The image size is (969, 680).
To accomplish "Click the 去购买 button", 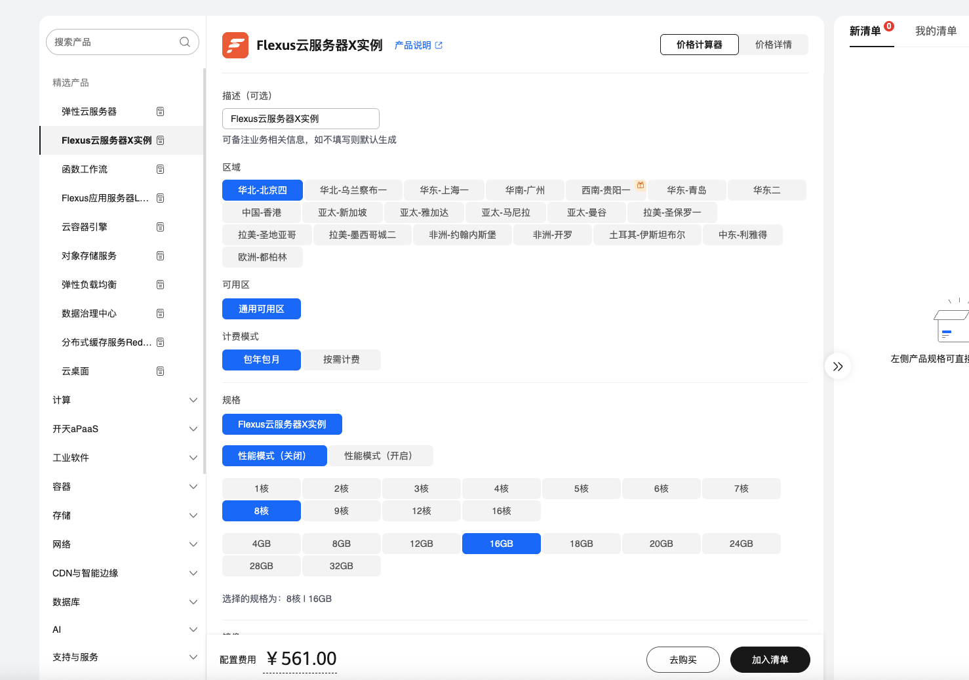I will pyautogui.click(x=683, y=660).
